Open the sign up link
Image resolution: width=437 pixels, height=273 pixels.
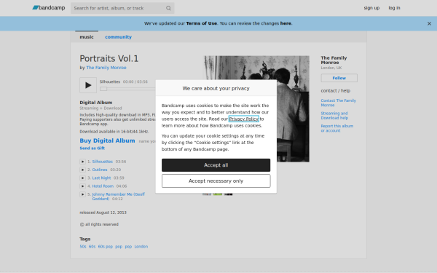click(371, 8)
